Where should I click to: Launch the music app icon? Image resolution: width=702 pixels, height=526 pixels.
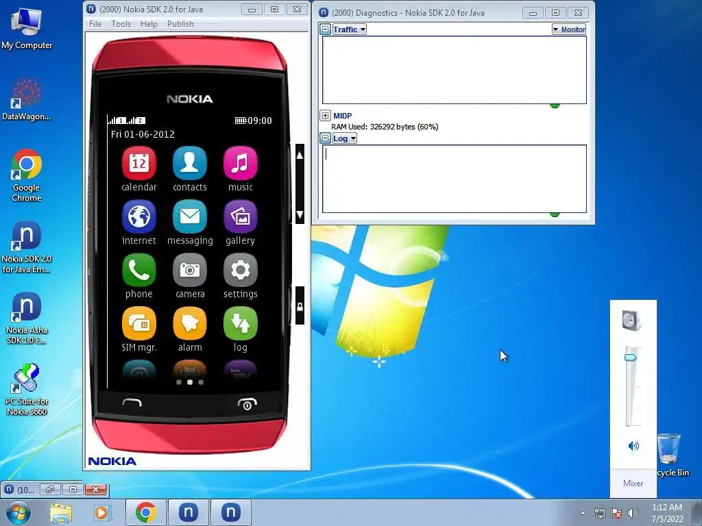click(x=241, y=163)
